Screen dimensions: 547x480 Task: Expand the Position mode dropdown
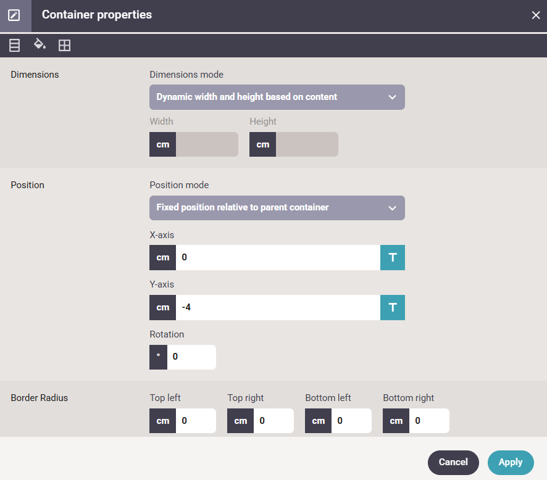pos(277,208)
